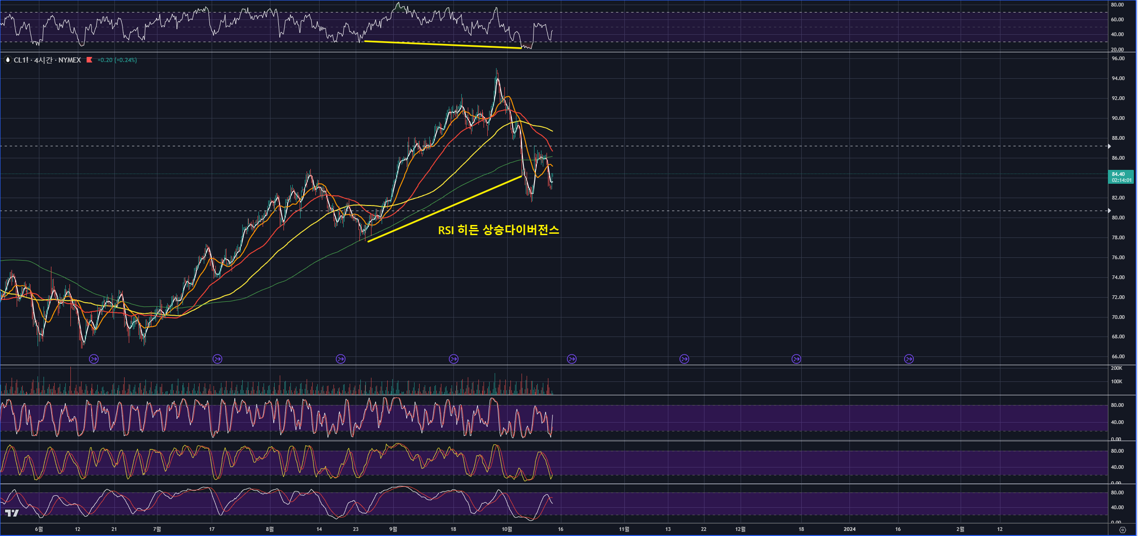Click the 96.00 label on the price axis
Screen dimensions: 1138x536
tap(1118, 59)
